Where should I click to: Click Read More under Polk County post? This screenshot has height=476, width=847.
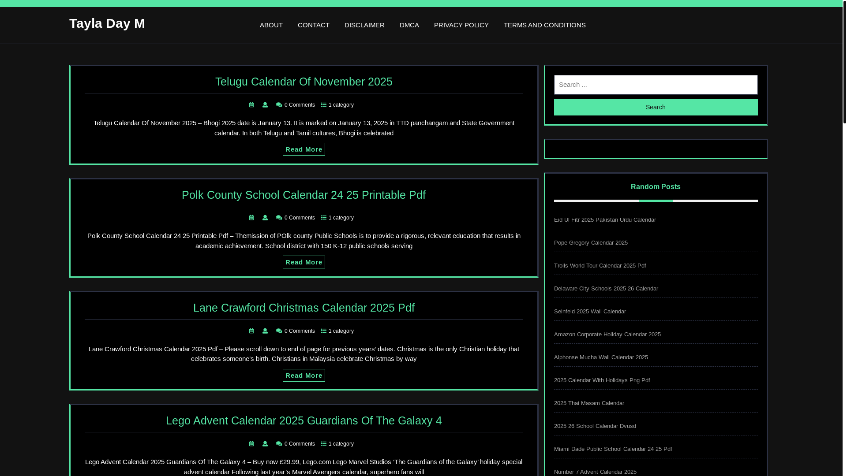tap(304, 262)
